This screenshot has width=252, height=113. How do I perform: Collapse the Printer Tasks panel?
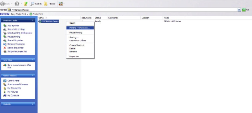click(x=33, y=20)
